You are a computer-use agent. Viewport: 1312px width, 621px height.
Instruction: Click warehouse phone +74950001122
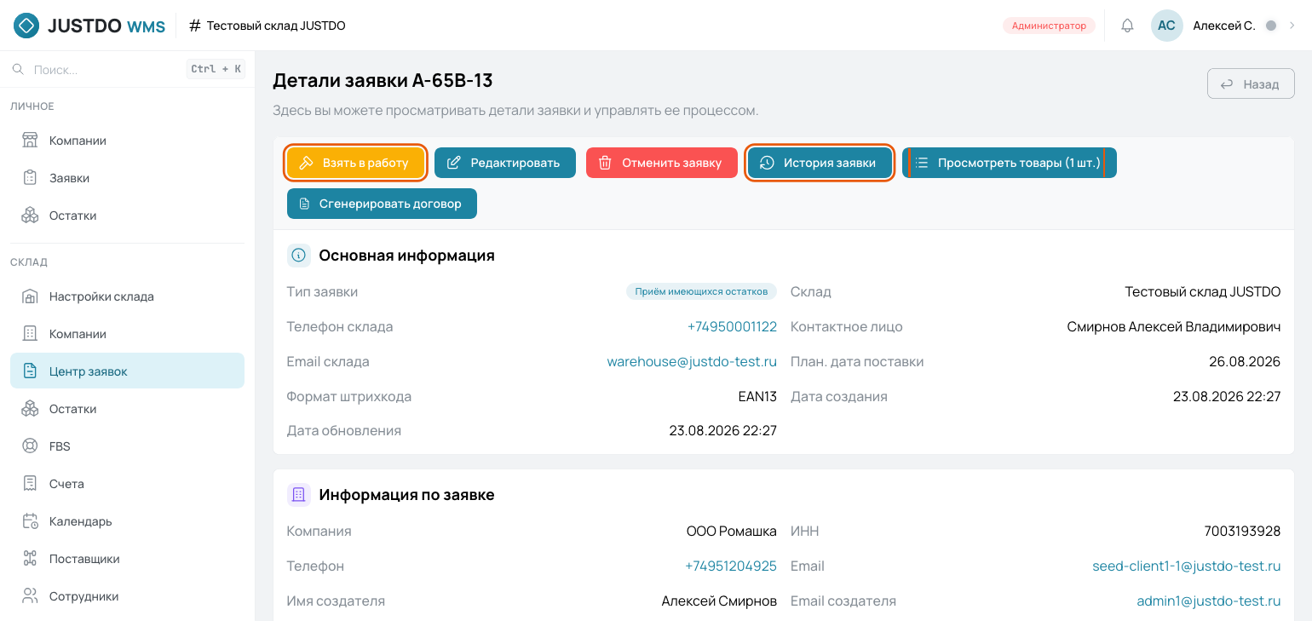pyautogui.click(x=732, y=326)
